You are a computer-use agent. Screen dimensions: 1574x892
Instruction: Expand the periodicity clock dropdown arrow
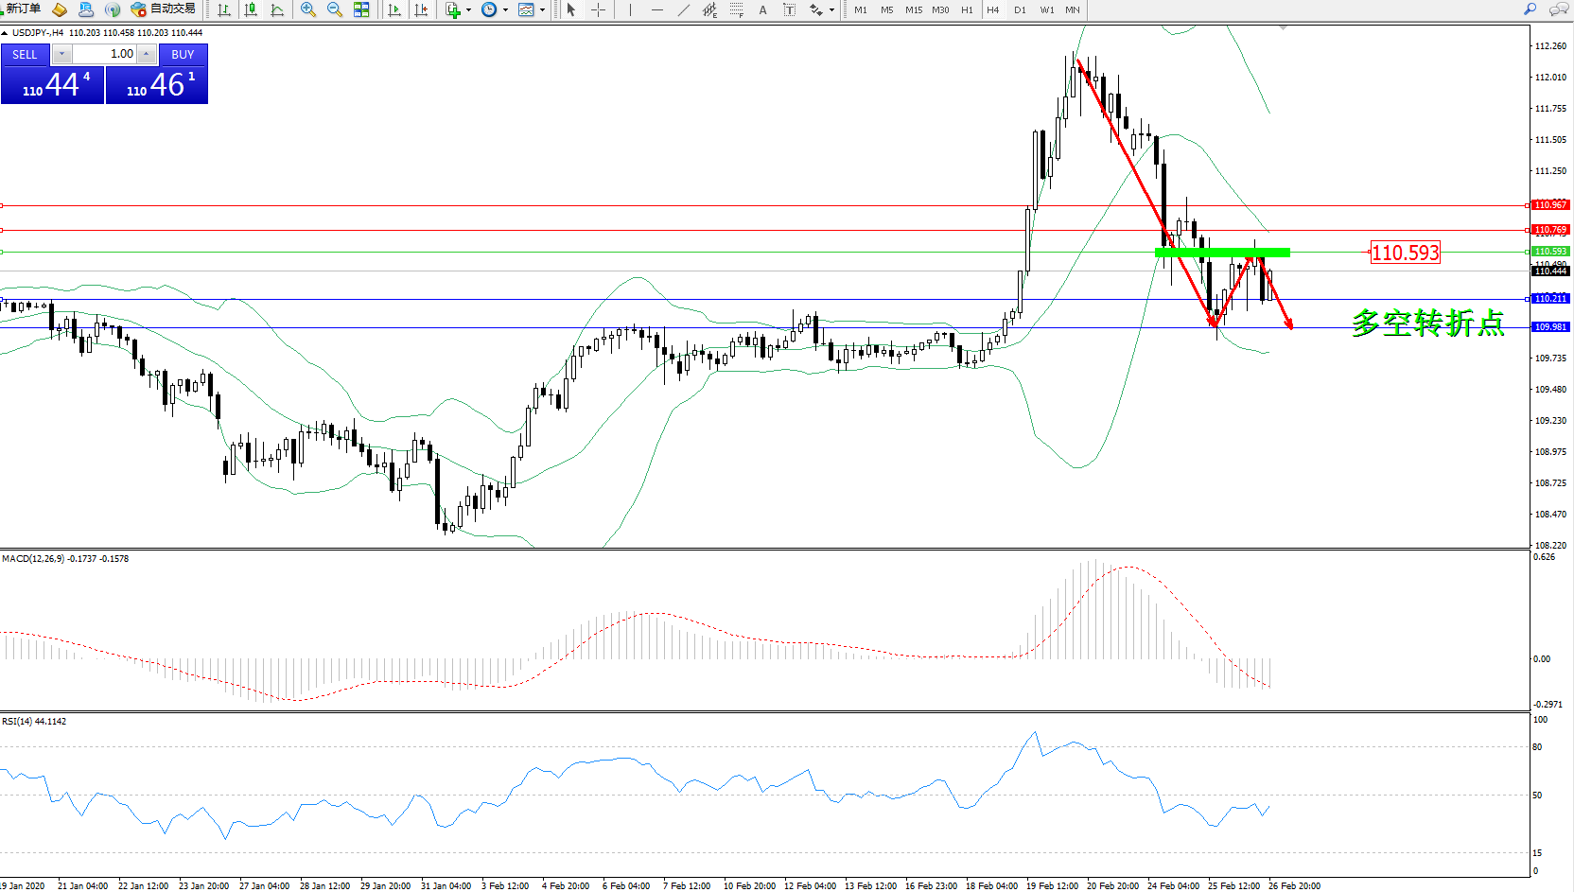point(505,10)
